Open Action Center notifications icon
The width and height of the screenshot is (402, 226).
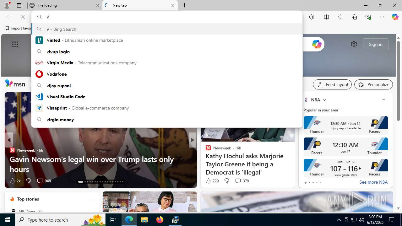pos(392,220)
